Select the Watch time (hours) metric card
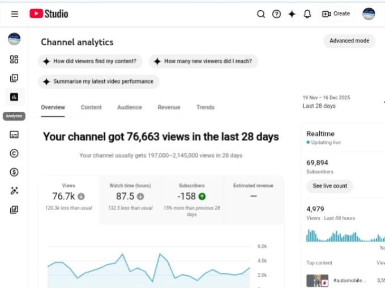The image size is (385, 288). click(x=130, y=197)
